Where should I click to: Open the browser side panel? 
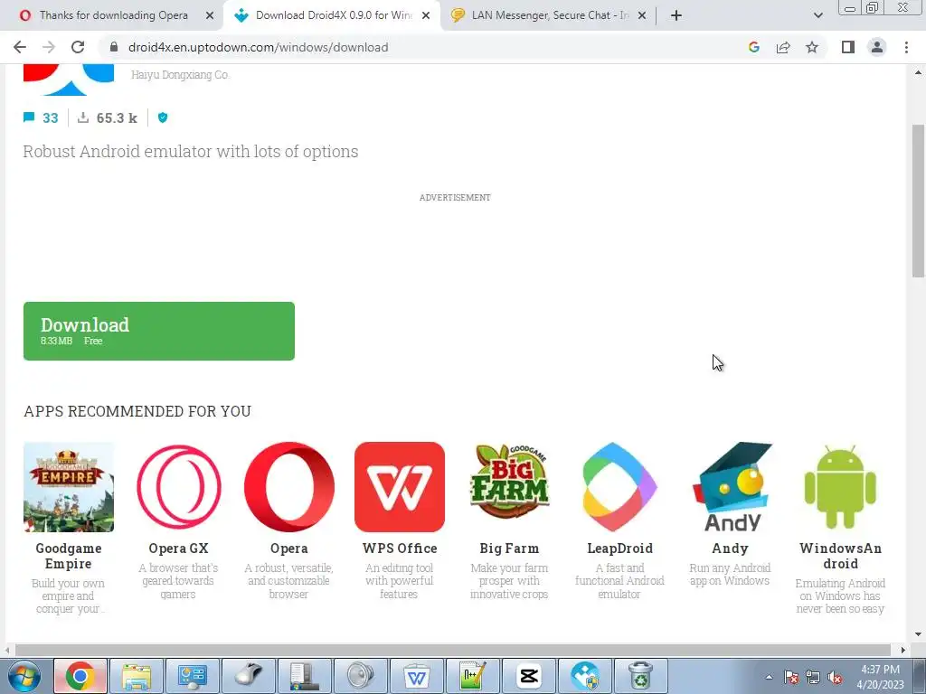[x=848, y=47]
